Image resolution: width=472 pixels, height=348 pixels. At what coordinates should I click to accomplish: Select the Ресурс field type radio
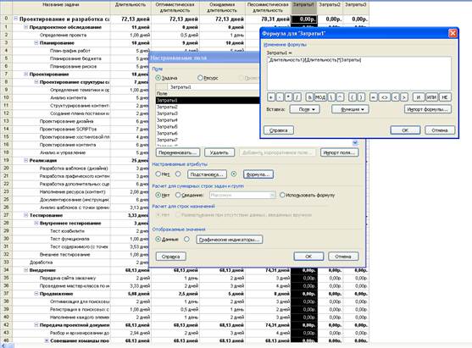click(200, 78)
